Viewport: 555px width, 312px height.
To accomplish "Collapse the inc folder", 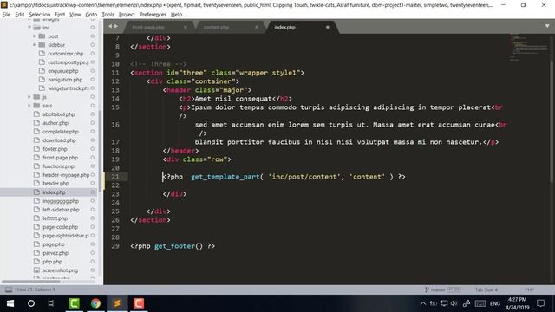I will tap(29, 27).
